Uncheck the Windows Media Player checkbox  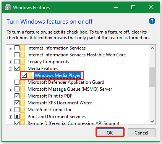(x=24, y=75)
